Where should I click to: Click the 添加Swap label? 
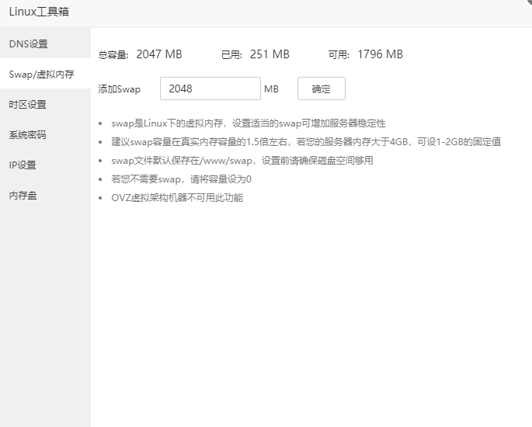click(x=119, y=89)
